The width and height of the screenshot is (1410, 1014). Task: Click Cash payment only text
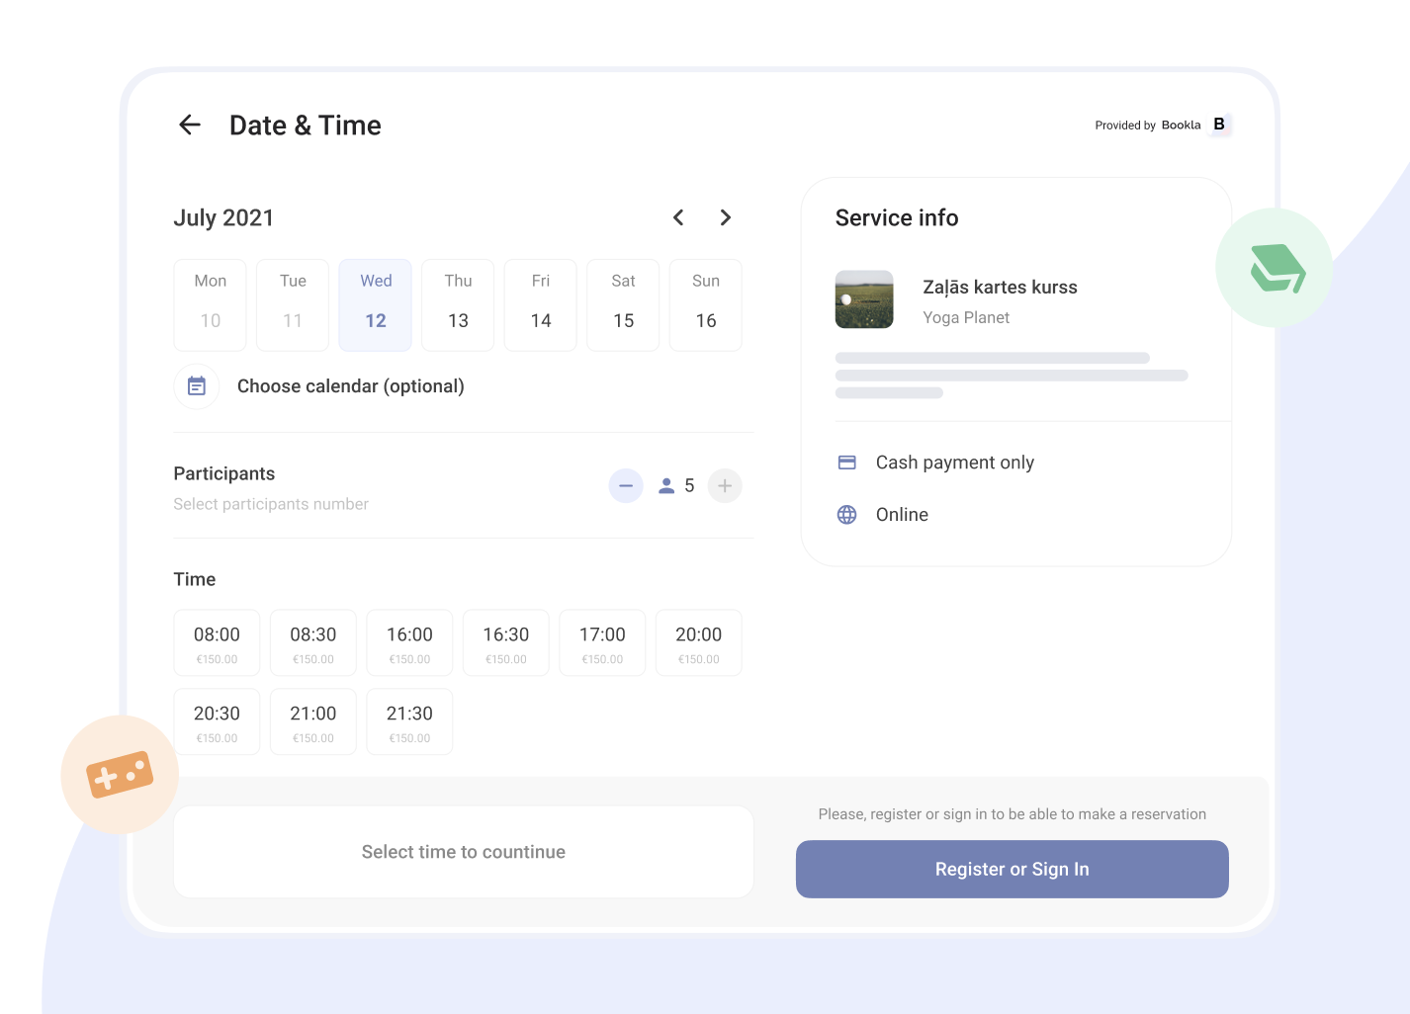click(x=955, y=463)
